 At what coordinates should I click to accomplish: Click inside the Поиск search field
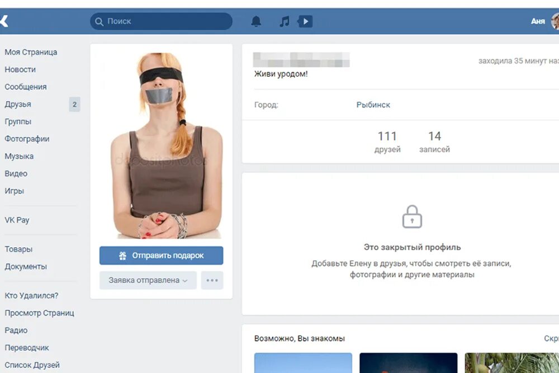tap(161, 21)
